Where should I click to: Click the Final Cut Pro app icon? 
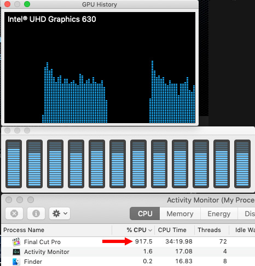pos(16,242)
